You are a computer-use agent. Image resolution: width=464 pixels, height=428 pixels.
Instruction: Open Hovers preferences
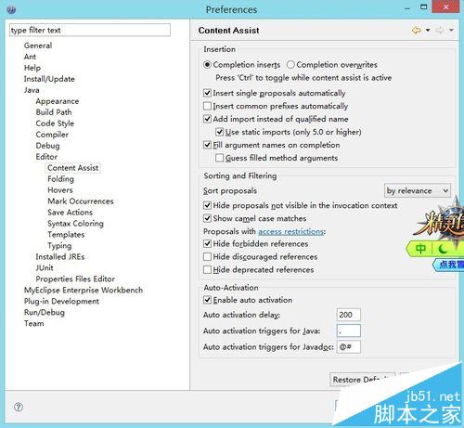point(60,190)
